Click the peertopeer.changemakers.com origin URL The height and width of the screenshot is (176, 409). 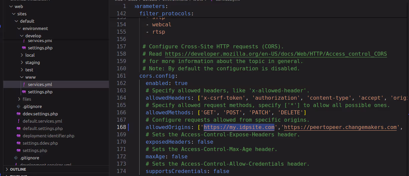pos(341,127)
